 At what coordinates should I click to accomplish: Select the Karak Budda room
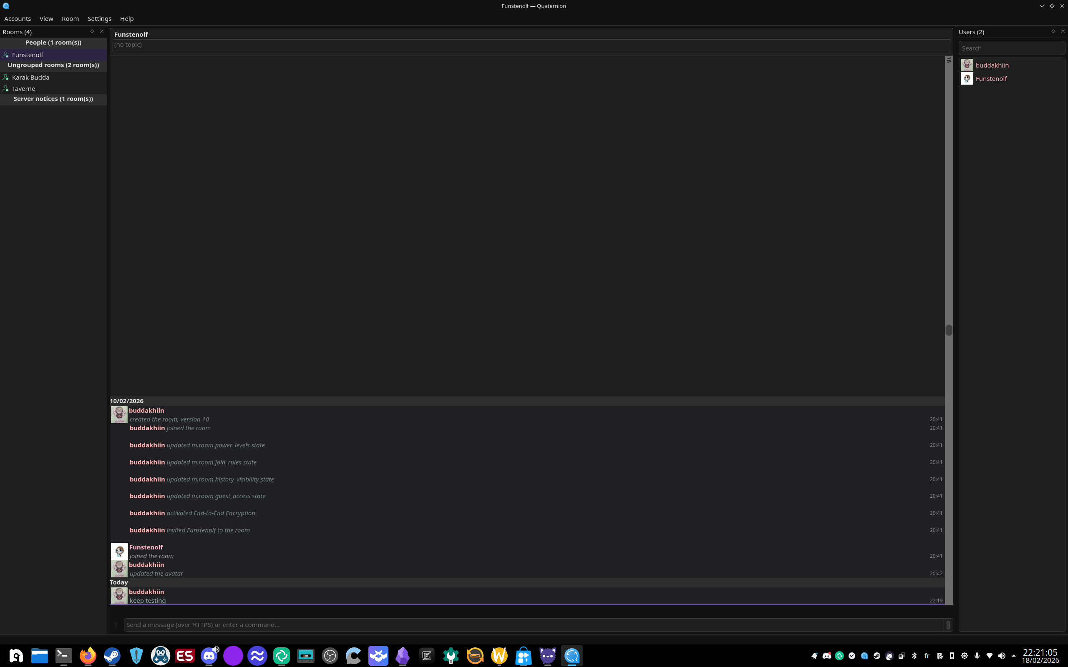click(x=30, y=77)
